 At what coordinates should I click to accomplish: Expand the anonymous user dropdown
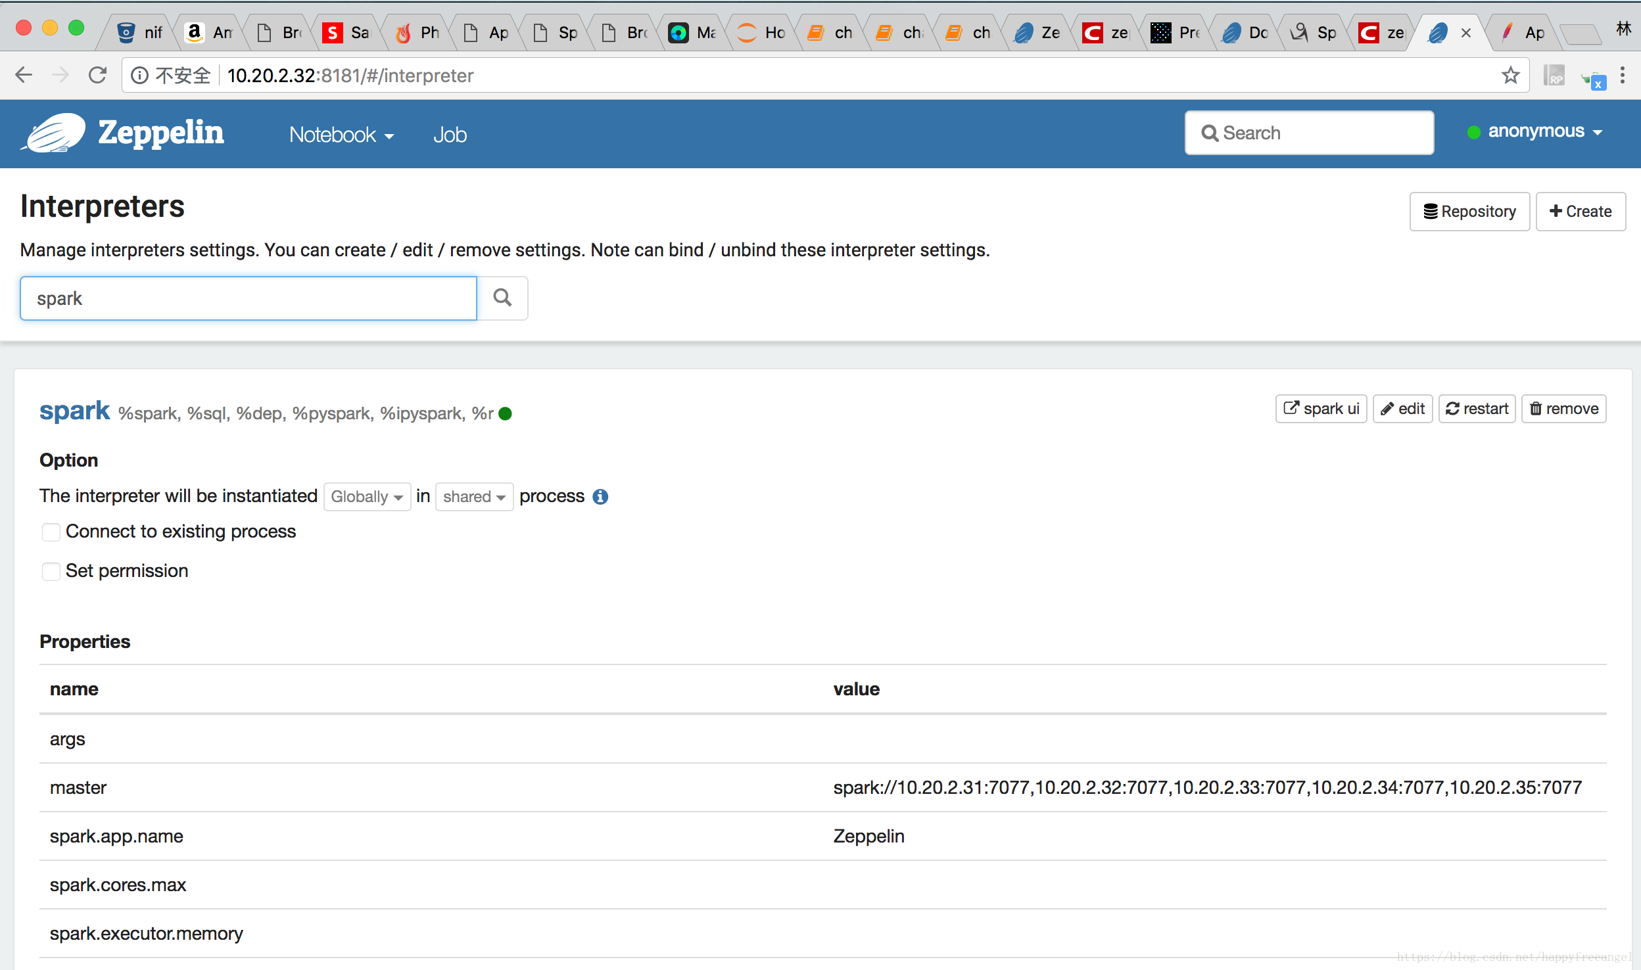(1545, 131)
